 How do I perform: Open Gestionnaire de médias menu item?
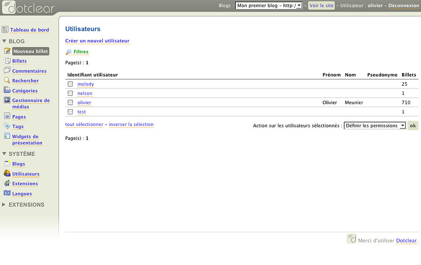point(31,103)
